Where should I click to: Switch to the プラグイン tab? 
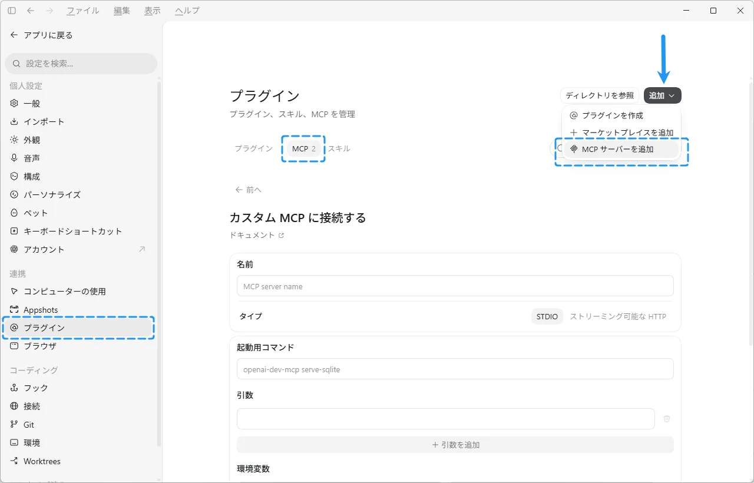(x=254, y=148)
